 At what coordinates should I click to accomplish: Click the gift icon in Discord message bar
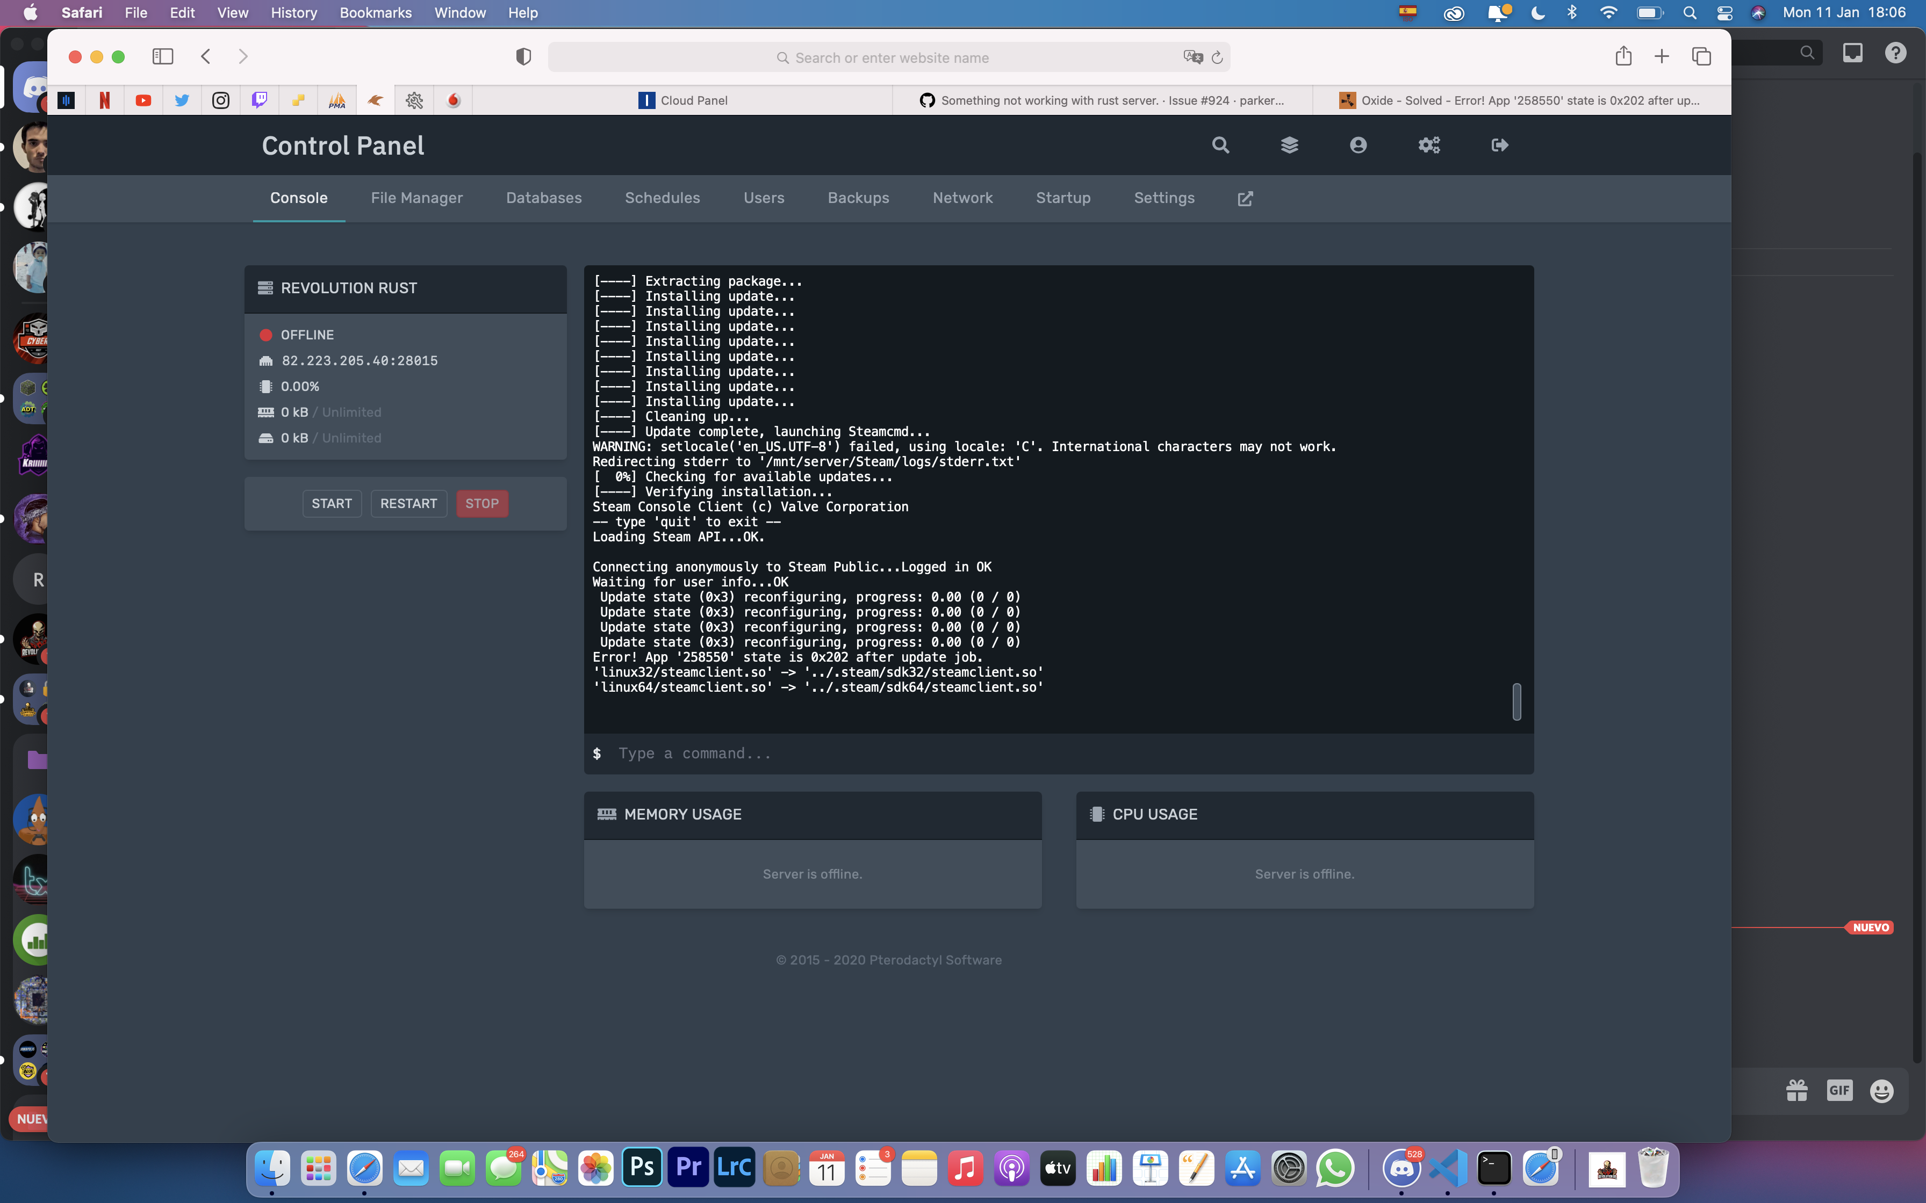pos(1798,1090)
